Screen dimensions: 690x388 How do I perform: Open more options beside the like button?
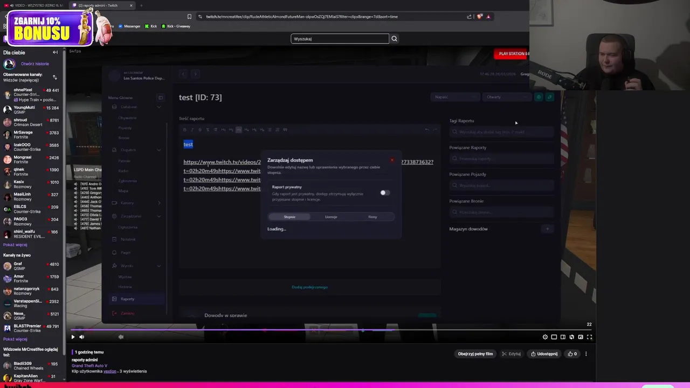pos(586,354)
